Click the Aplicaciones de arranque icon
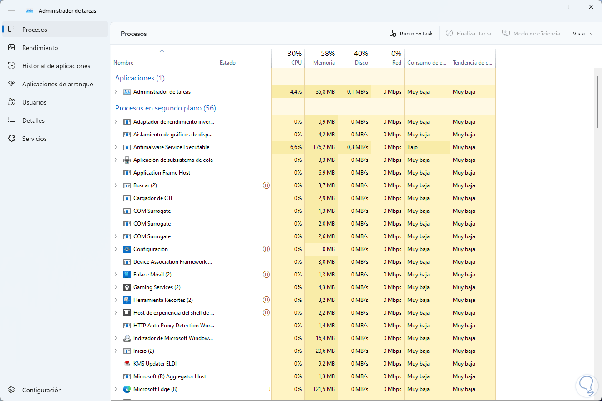The width and height of the screenshot is (602, 401). click(x=12, y=84)
